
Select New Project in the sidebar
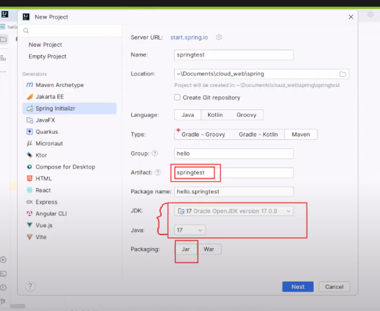point(45,45)
